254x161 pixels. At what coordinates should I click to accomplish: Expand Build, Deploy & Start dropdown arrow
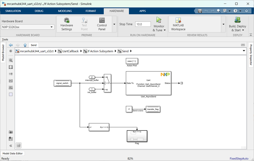pos(243,30)
